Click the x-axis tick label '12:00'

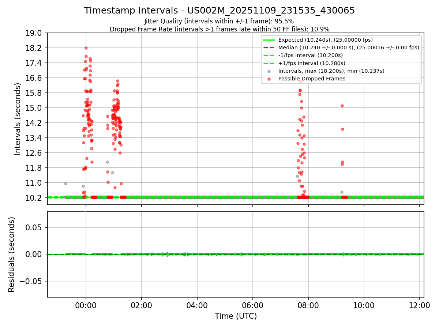pyautogui.click(x=420, y=306)
